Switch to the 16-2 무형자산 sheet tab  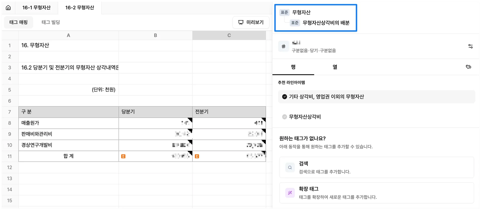coord(80,8)
